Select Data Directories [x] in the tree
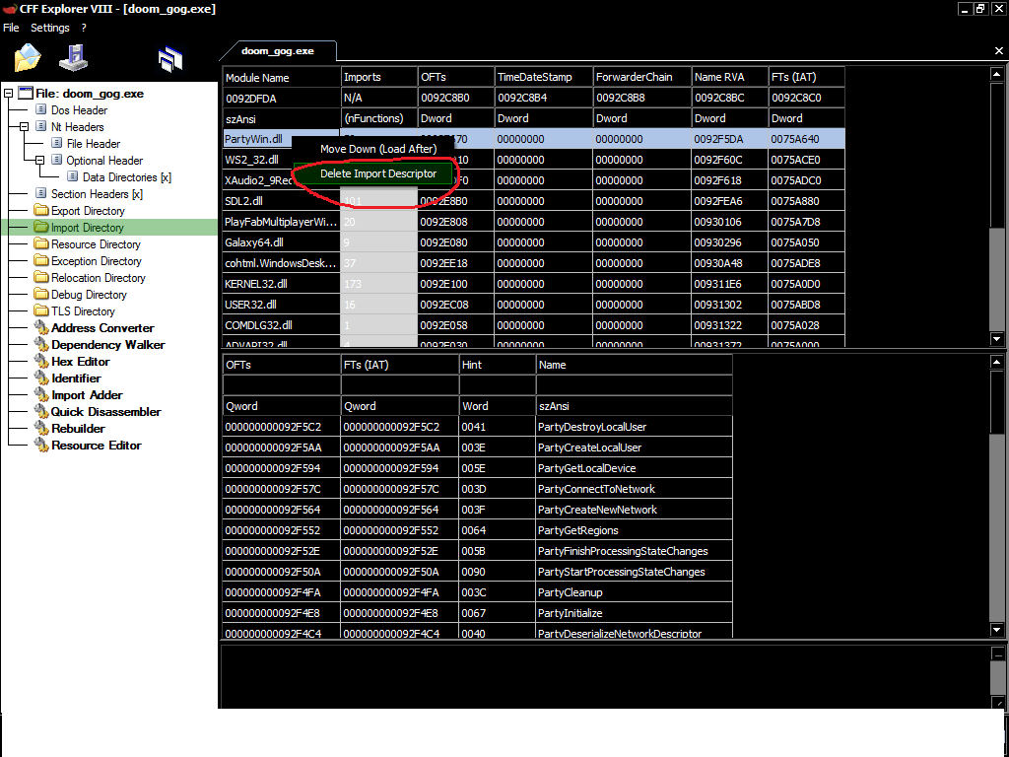This screenshot has width=1009, height=757. coord(127,177)
